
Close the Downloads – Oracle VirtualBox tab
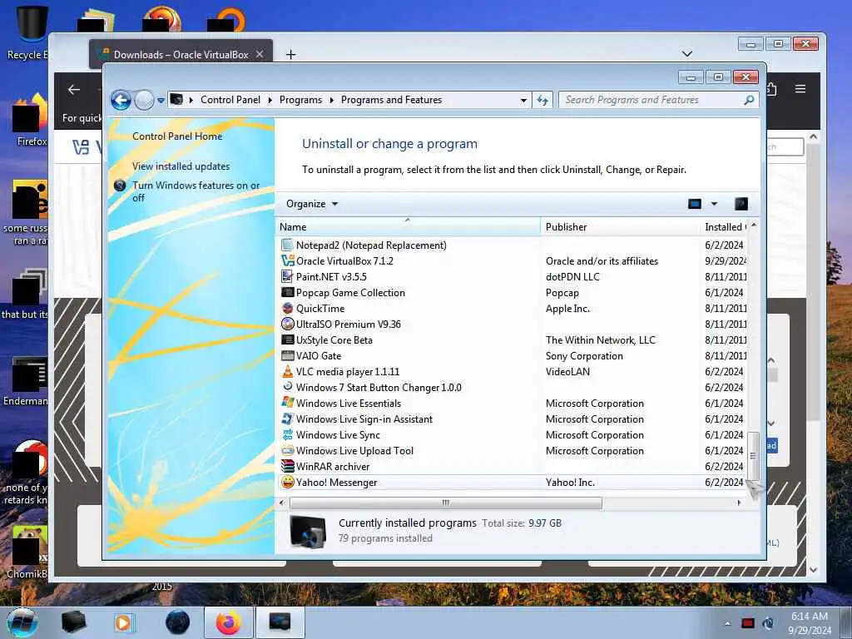pos(260,54)
